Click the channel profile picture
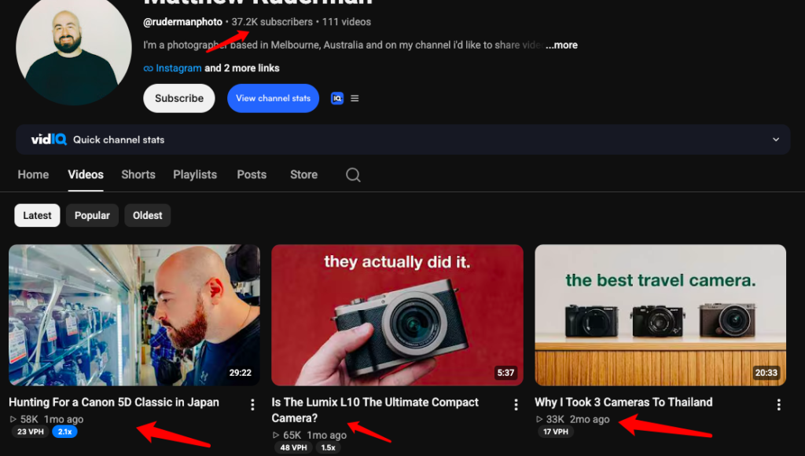Viewport: 805px width, 456px height. pos(73,49)
